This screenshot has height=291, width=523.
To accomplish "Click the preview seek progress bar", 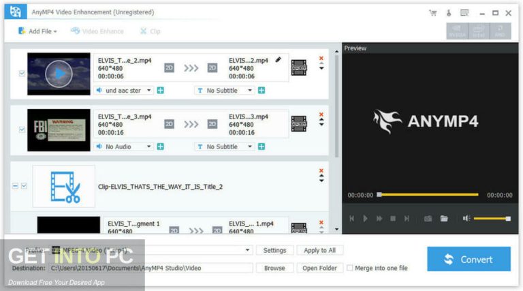I will (428, 194).
